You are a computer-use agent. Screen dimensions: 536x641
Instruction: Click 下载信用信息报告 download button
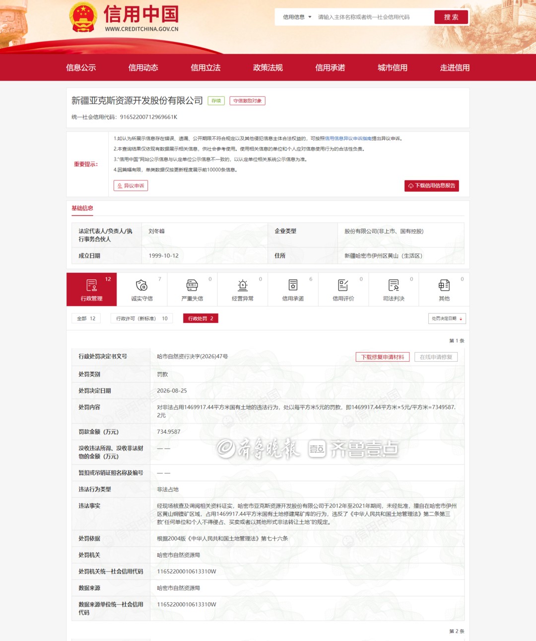coord(432,185)
